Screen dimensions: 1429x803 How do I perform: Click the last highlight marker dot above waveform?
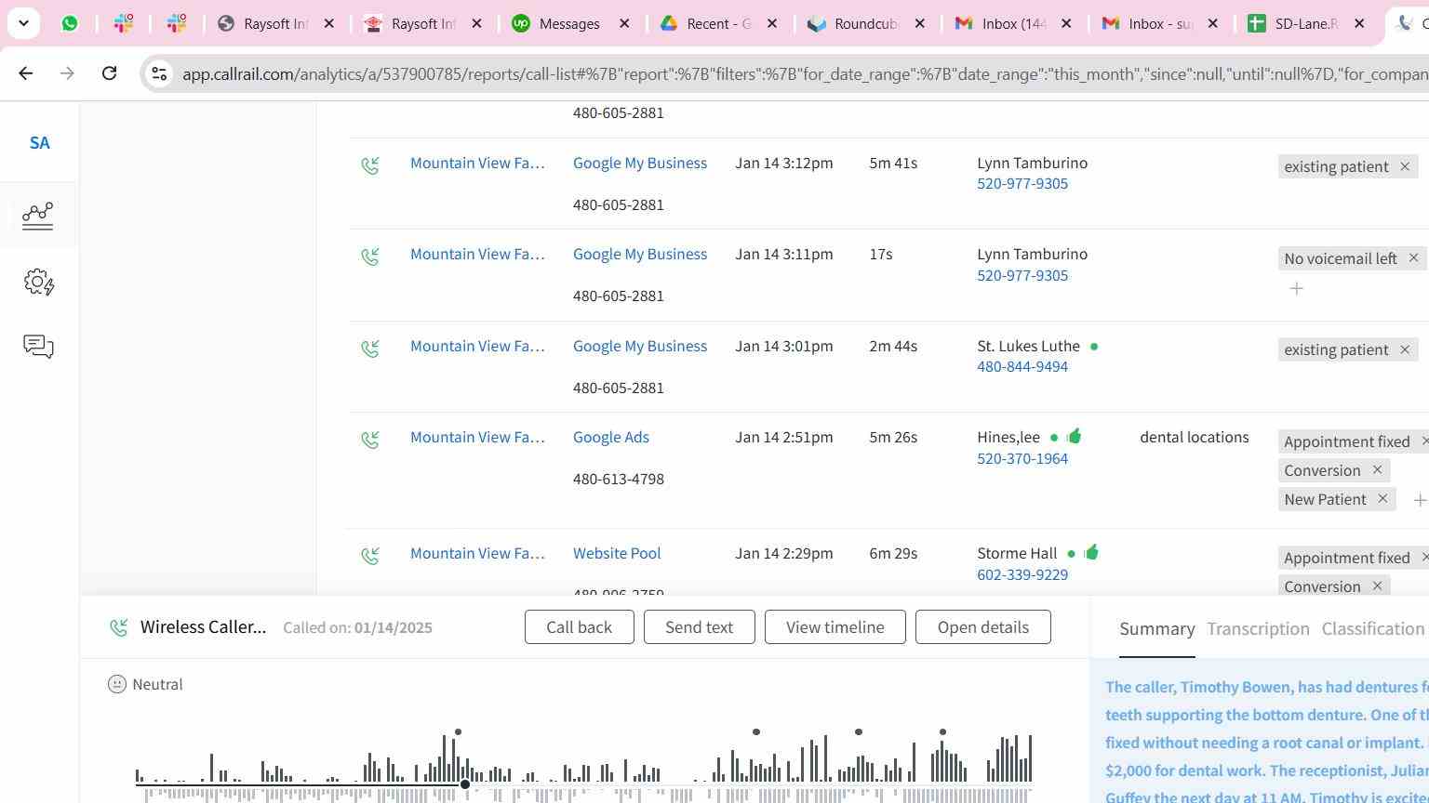942,732
